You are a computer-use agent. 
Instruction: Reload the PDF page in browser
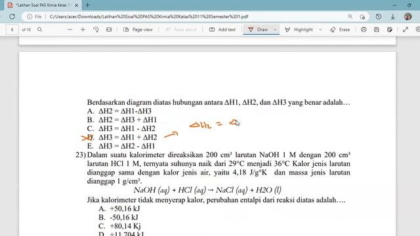click(x=12, y=16)
